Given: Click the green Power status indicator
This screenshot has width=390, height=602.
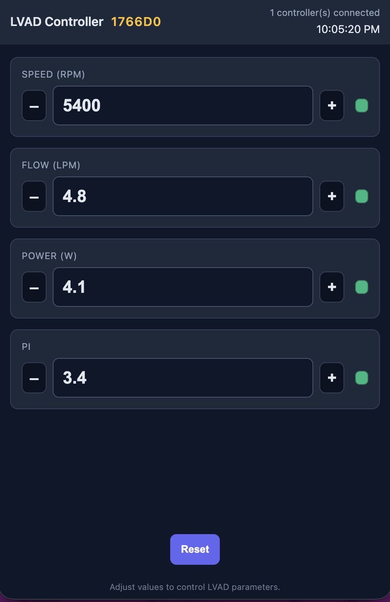Looking at the screenshot, I should point(362,287).
